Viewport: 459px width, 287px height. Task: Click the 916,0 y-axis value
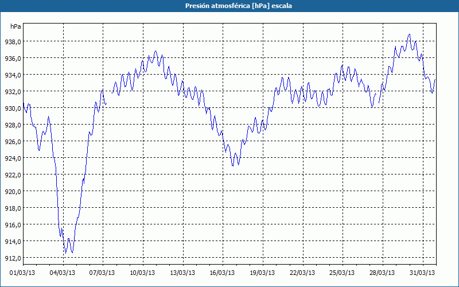click(x=13, y=225)
